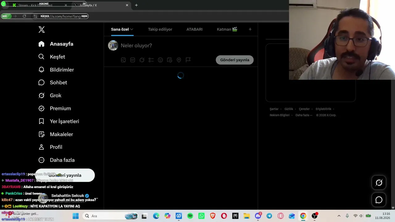Viewport: 395px width, 222px height.
Task: Open Brave browser from the taskbar
Action: [213, 216]
